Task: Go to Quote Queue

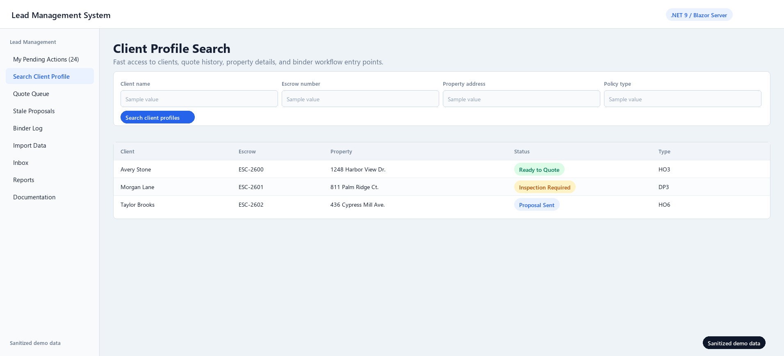Action: coord(50,94)
